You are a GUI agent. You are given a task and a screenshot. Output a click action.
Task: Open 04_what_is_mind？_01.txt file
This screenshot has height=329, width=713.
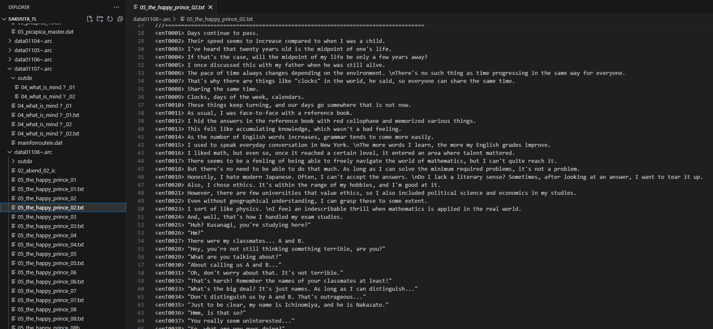coord(48,115)
